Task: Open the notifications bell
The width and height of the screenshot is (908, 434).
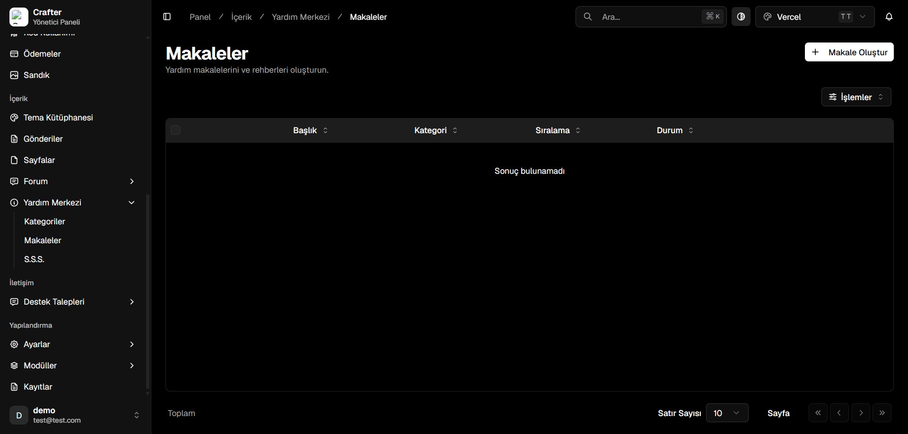Action: click(x=889, y=17)
